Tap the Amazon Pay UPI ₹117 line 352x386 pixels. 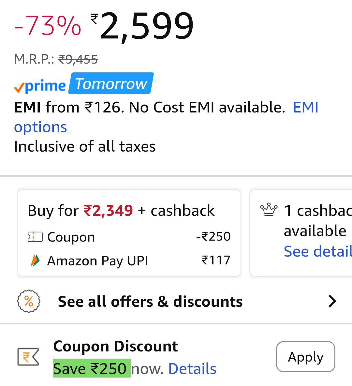pyautogui.click(x=129, y=260)
